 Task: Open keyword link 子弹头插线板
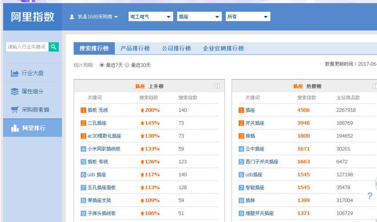(101, 214)
